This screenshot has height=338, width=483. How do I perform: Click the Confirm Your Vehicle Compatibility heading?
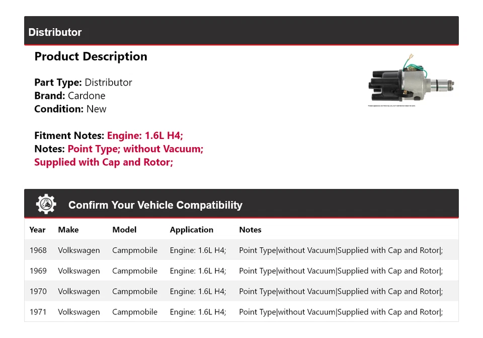[x=155, y=205]
